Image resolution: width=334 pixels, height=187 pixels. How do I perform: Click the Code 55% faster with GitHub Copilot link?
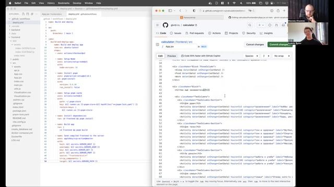200,56
